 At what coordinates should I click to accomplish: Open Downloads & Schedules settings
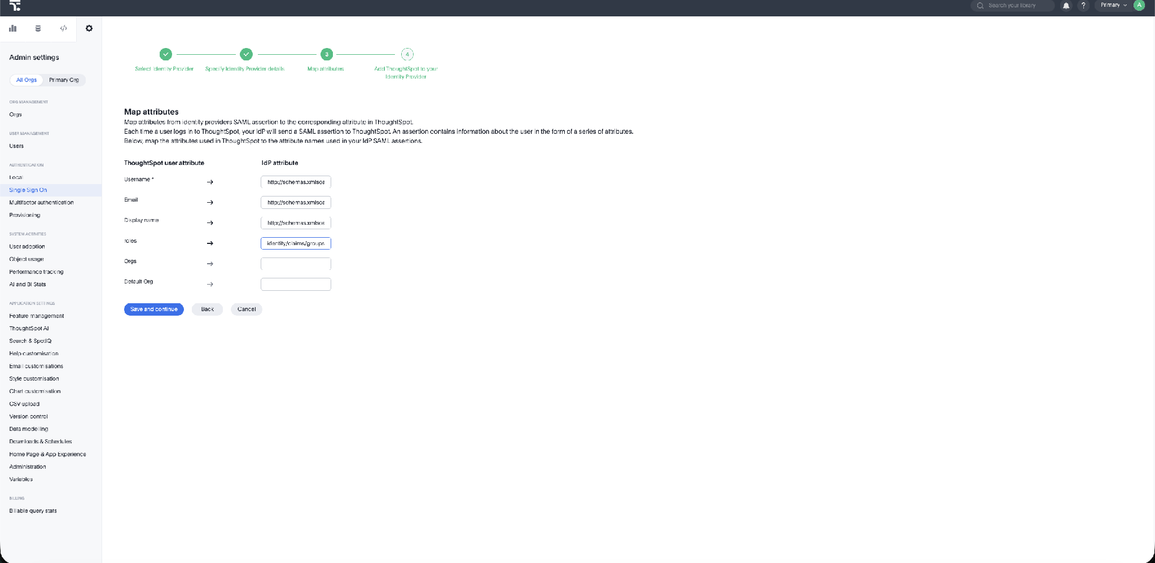point(41,442)
